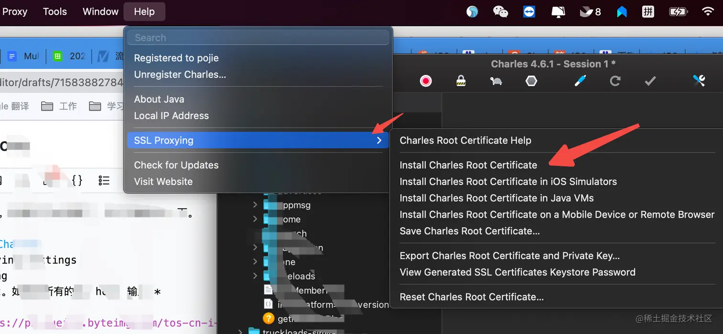Open the Window menu

(x=100, y=11)
